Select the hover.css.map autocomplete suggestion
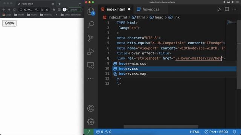The image size is (241, 135). (x=174, y=74)
